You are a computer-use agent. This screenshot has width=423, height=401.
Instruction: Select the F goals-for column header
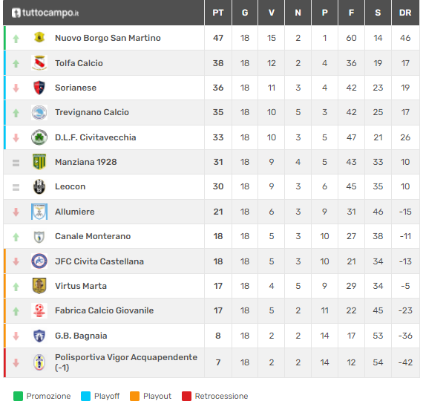coord(351,13)
